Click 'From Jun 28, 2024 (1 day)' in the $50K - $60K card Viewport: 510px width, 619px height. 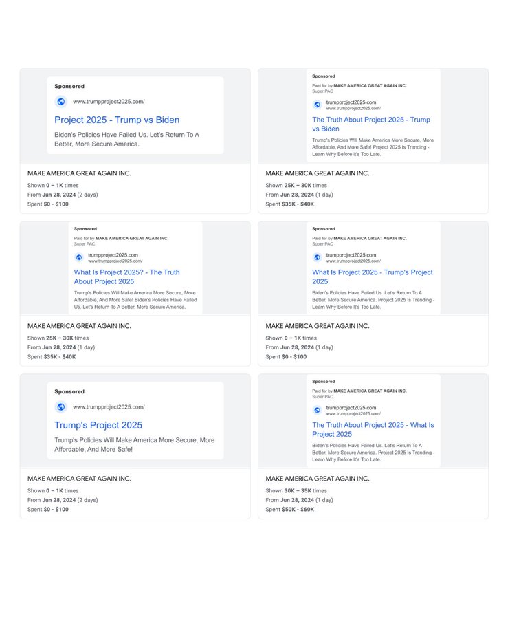tap(300, 500)
